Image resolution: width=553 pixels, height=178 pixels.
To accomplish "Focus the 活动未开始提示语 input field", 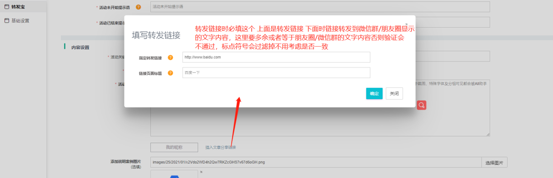I will click(x=320, y=7).
